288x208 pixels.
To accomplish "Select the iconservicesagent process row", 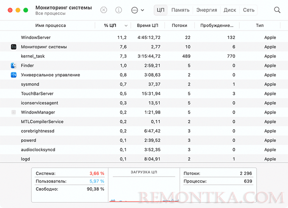I will (144, 103).
